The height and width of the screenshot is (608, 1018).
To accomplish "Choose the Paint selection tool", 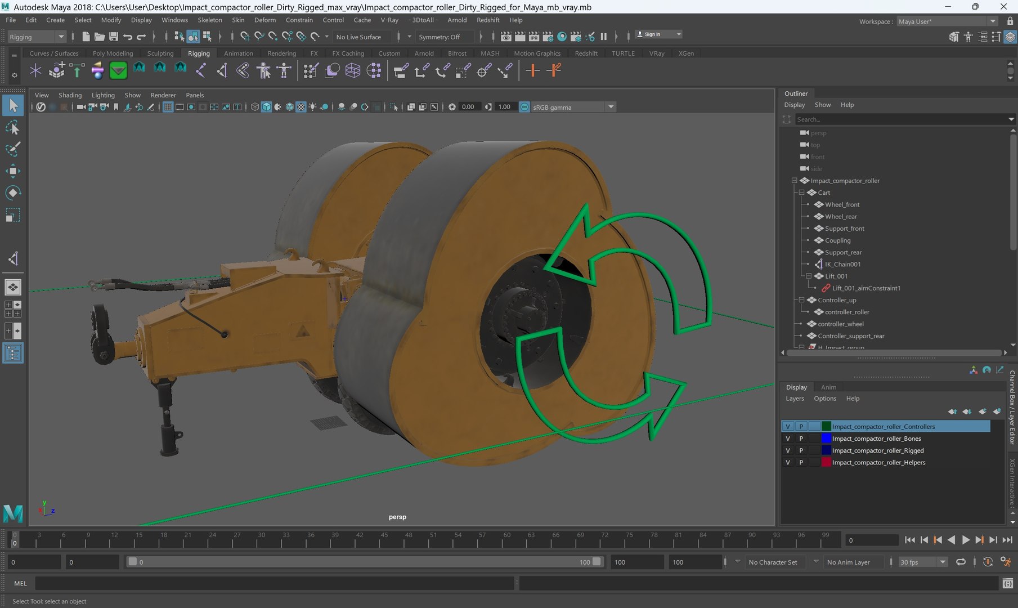I will tap(13, 149).
